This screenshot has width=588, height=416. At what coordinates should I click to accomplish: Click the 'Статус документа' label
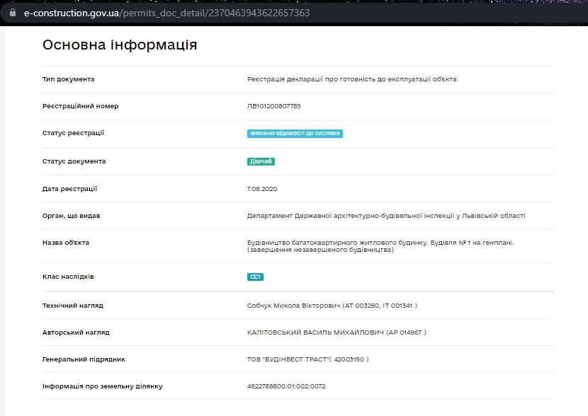74,161
